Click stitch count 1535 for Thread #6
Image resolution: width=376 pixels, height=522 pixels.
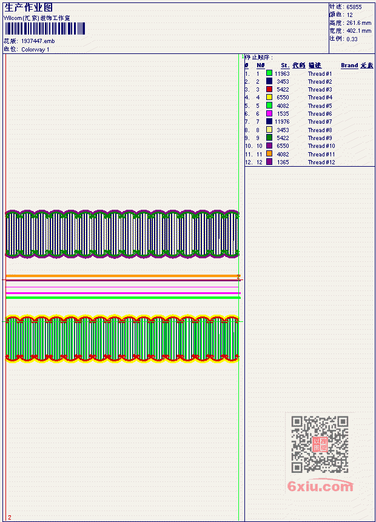pos(283,114)
